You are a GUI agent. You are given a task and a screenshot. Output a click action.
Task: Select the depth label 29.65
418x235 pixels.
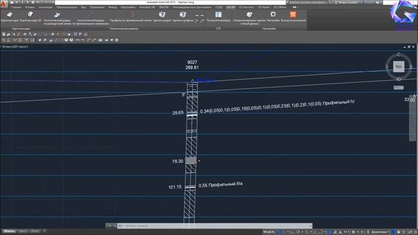pyautogui.click(x=178, y=113)
